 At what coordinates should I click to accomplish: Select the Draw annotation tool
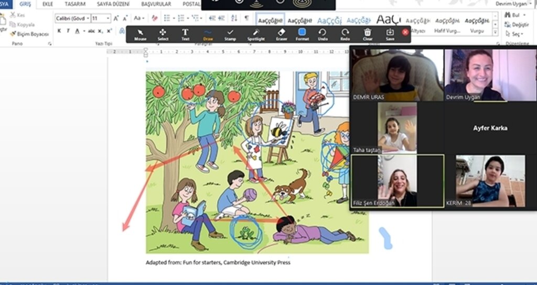pos(208,34)
